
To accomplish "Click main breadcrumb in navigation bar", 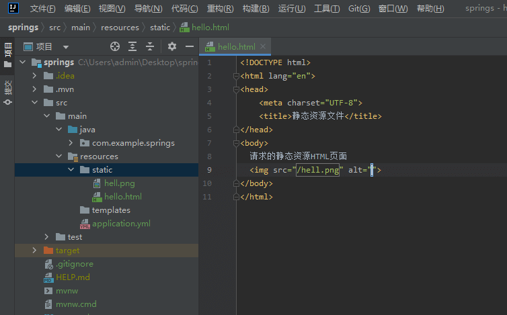I will coord(81,28).
